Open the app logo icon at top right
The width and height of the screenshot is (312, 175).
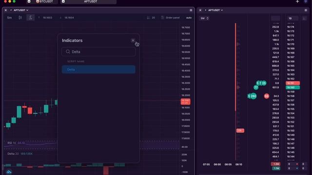pyautogui.click(x=306, y=1)
